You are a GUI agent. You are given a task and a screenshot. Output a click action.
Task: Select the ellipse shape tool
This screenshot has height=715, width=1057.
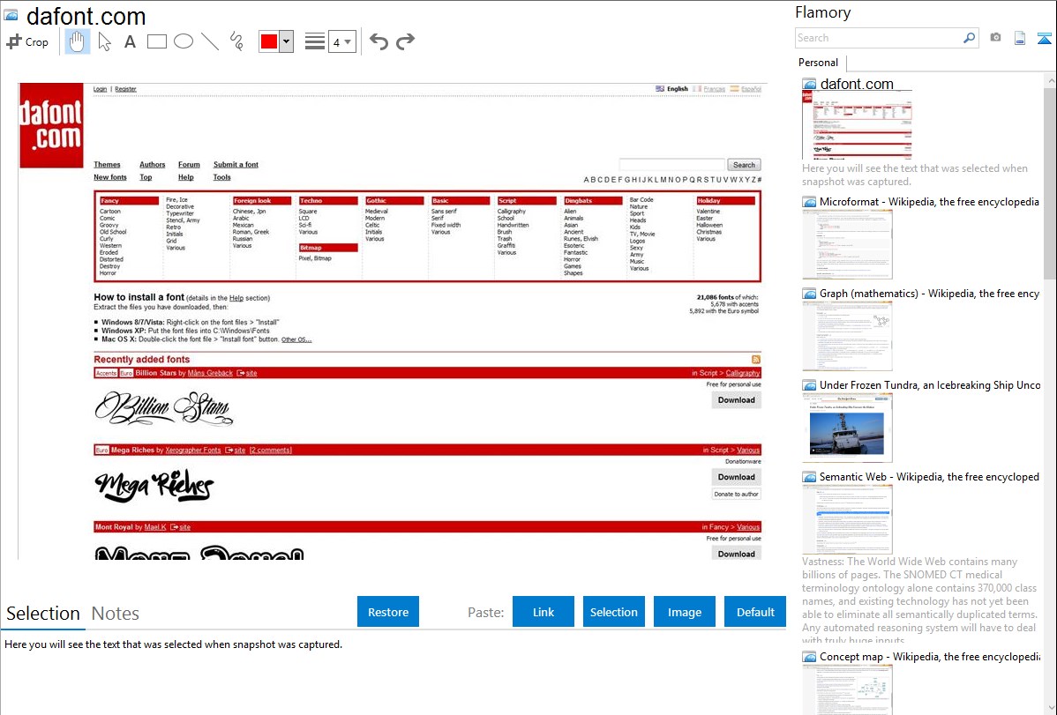click(x=184, y=41)
